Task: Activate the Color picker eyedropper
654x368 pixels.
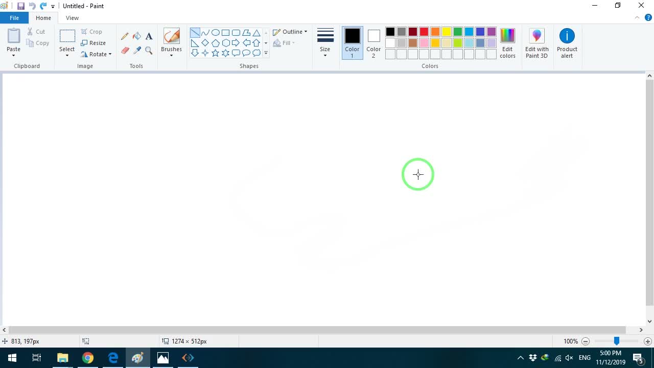Action: [137, 50]
